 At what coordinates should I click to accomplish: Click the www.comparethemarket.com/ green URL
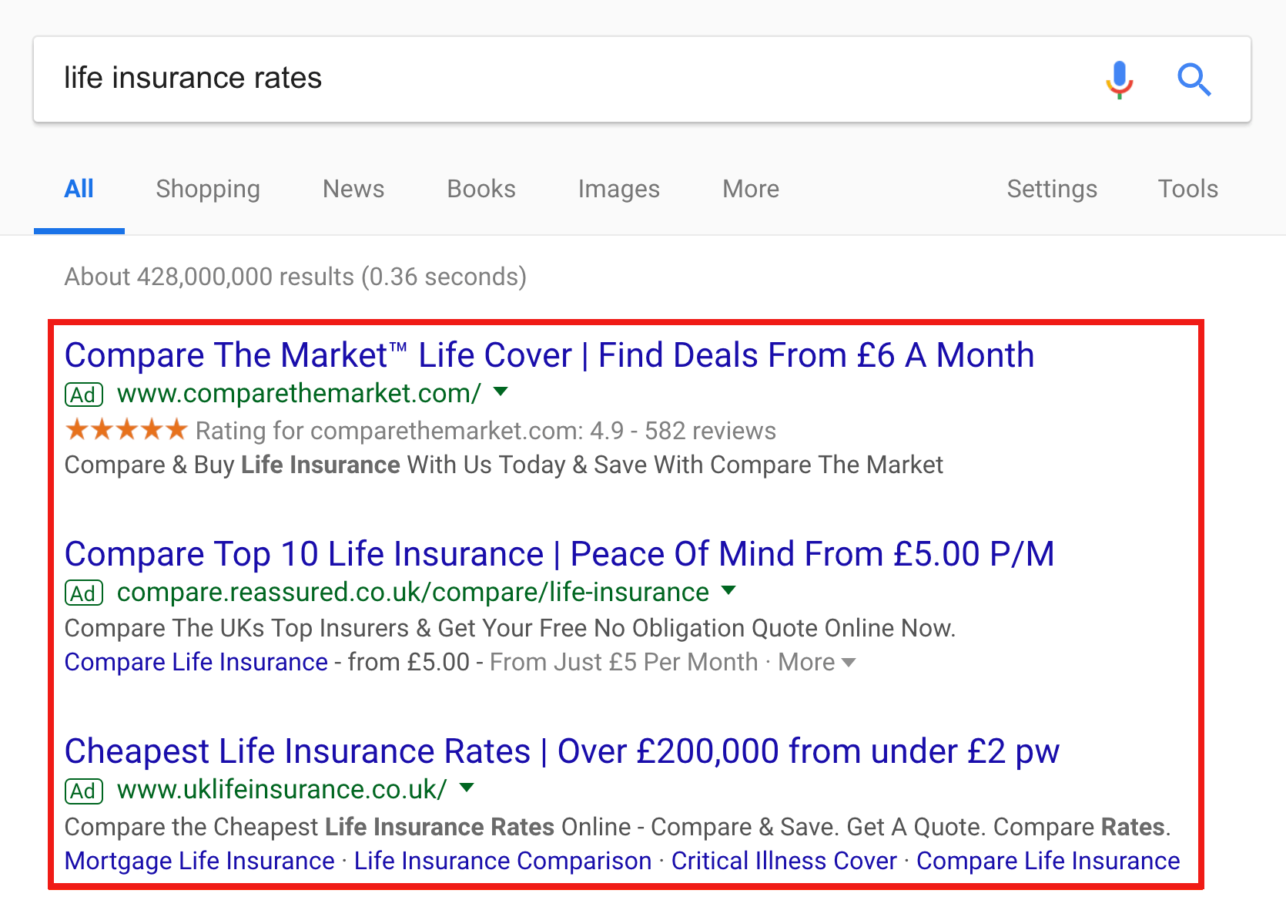tap(300, 394)
